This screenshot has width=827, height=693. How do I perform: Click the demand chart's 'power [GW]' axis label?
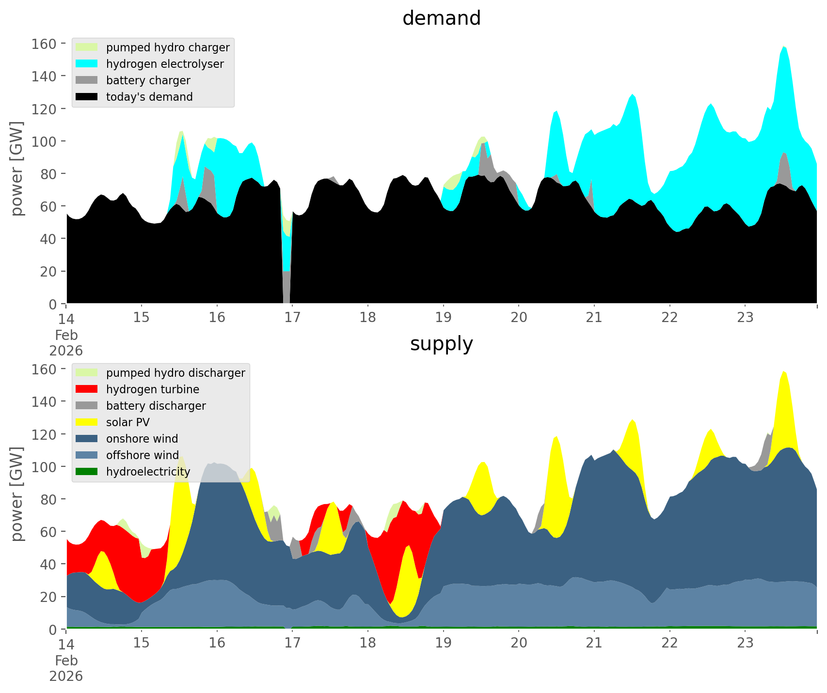pyautogui.click(x=17, y=169)
